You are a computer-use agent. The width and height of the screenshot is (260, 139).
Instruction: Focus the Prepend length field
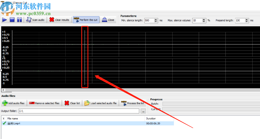tap(240, 20)
